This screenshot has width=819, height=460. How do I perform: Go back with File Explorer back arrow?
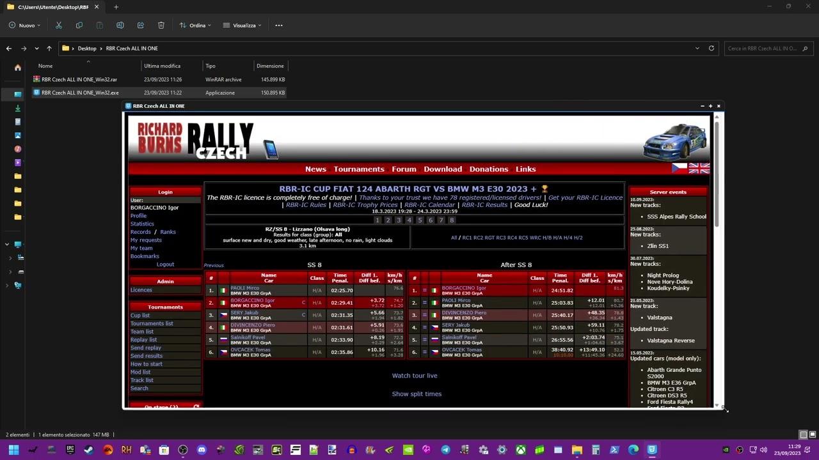(x=9, y=49)
